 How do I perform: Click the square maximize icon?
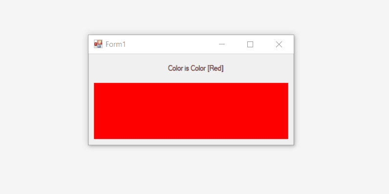[x=250, y=44]
